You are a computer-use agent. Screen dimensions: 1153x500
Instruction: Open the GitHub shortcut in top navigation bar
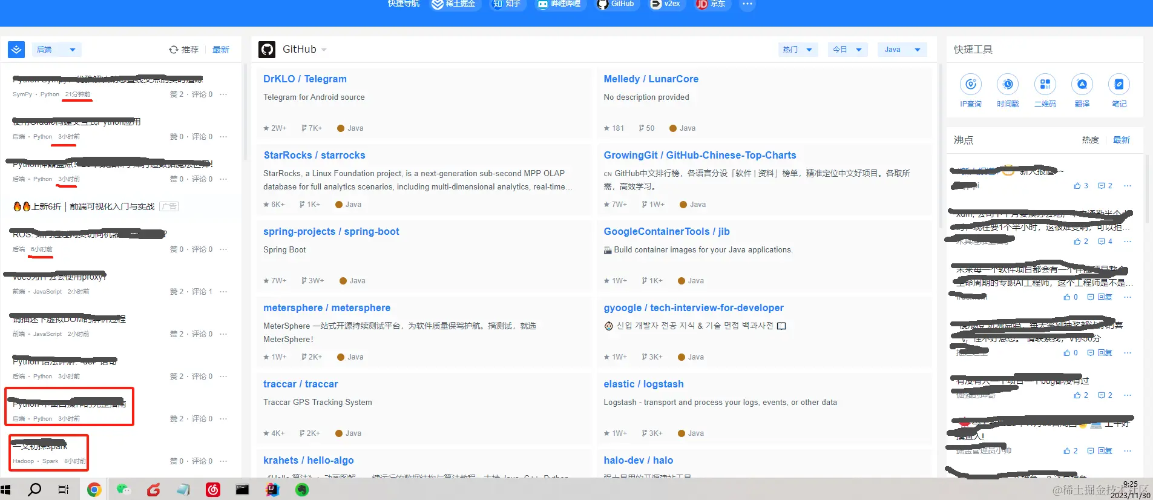click(x=616, y=4)
